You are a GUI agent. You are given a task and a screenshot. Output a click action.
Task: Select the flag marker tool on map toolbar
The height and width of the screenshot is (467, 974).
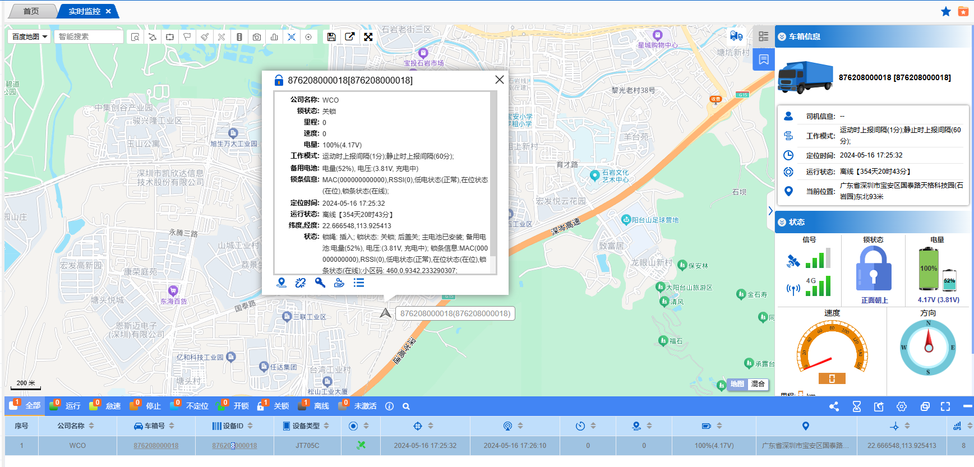187,37
